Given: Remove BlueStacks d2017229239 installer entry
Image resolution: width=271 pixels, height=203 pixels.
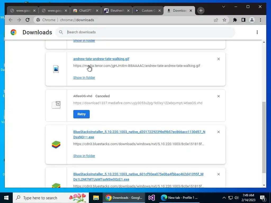Looking at the screenshot, I should (218, 132).
